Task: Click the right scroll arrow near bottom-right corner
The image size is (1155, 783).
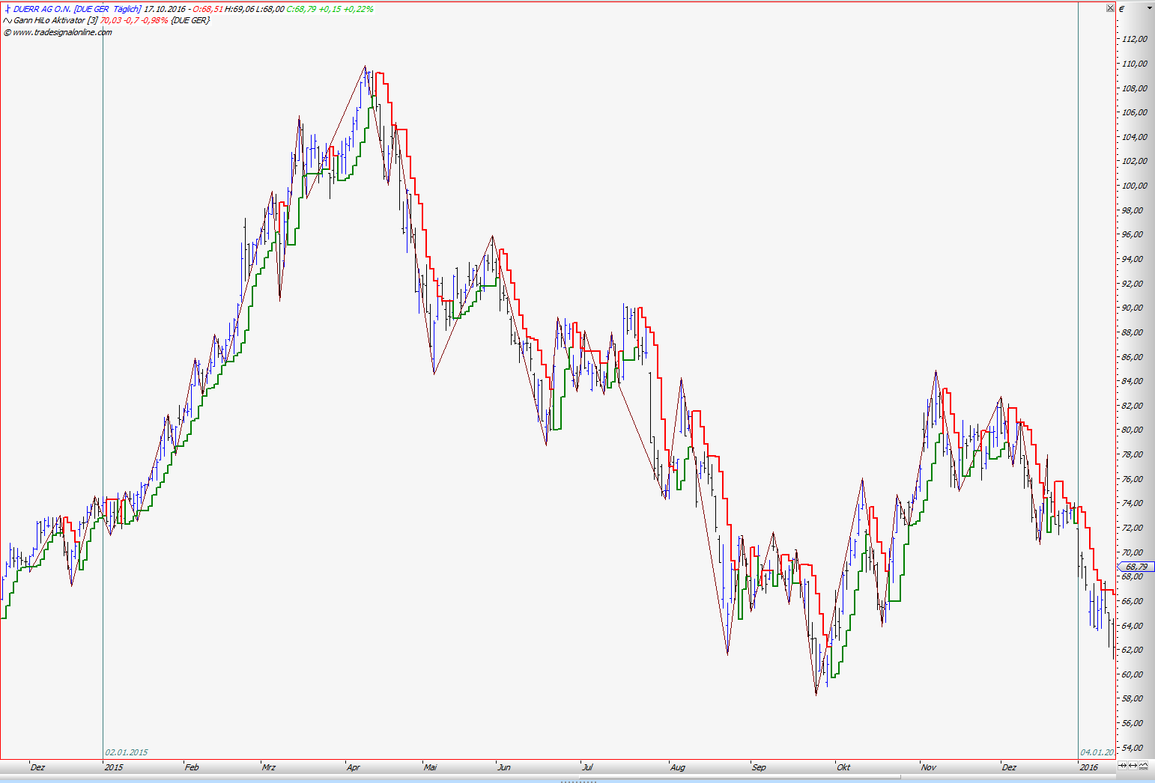Action: point(1133,765)
